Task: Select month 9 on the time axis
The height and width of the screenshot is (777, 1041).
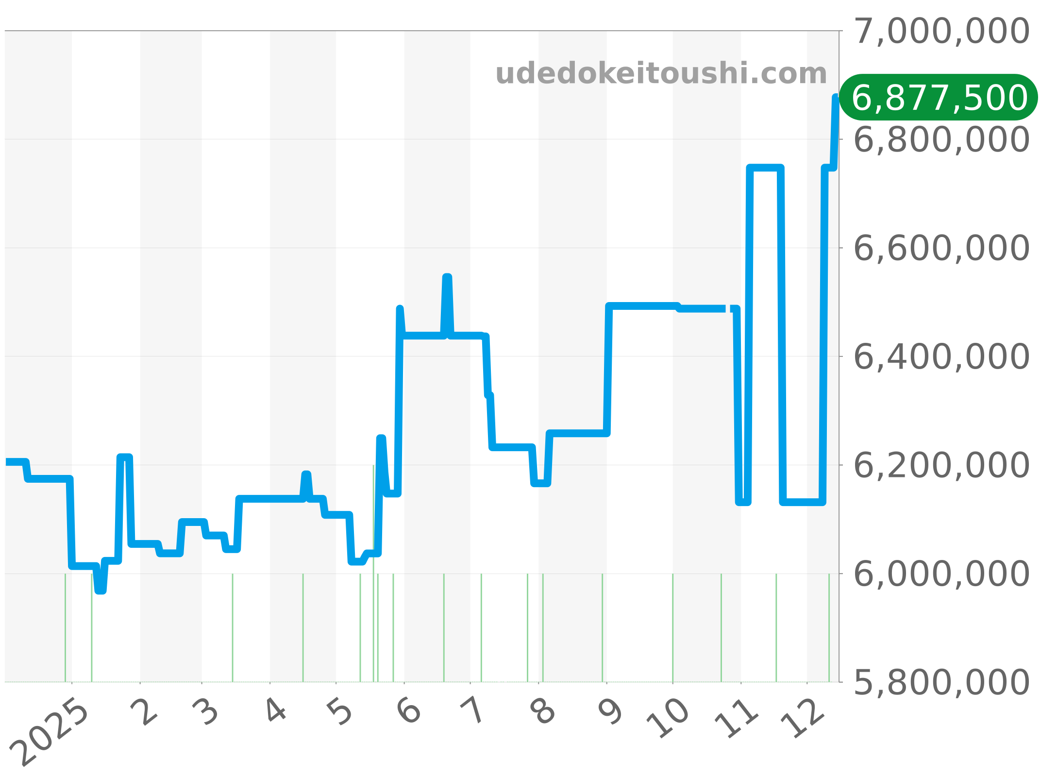Action: click(611, 712)
